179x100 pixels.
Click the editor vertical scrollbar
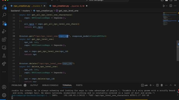click(178, 51)
